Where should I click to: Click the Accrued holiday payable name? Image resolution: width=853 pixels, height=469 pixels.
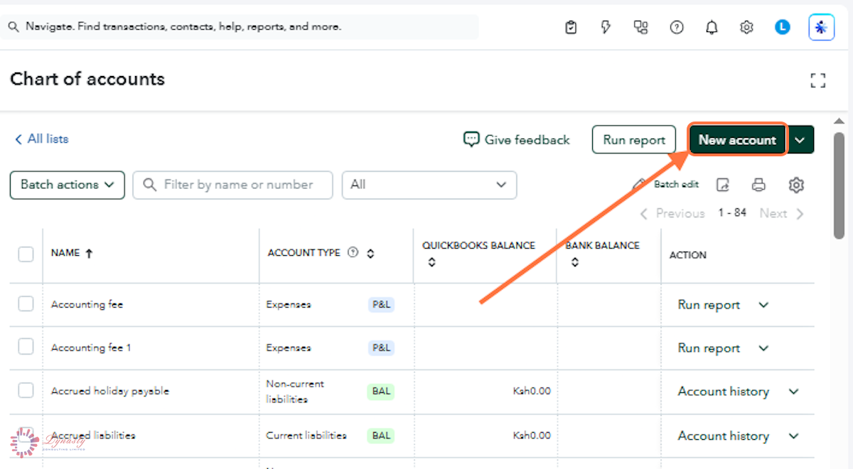(x=110, y=391)
